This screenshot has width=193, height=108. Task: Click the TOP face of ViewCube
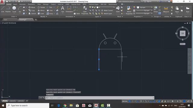[182, 33]
